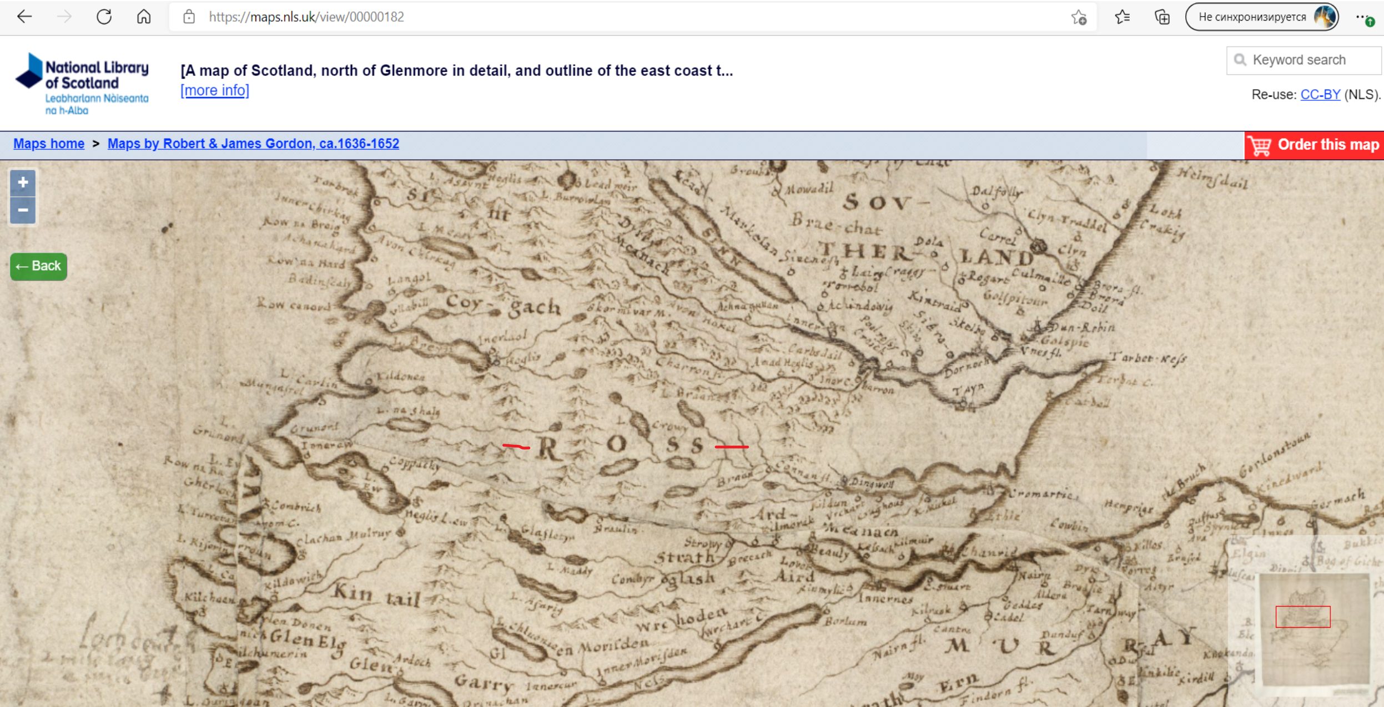Click the red extent box in minimap
Viewport: 1384px width, 707px height.
click(1303, 617)
